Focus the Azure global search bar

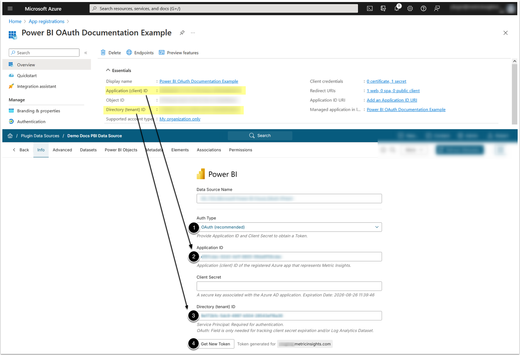click(x=224, y=9)
